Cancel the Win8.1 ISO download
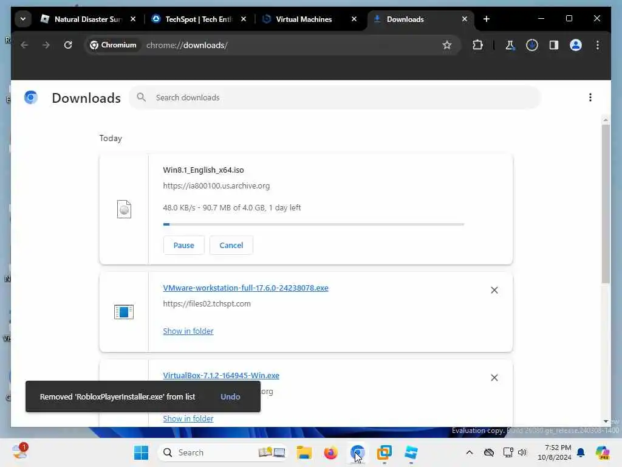This screenshot has width=622, height=467. (x=231, y=245)
